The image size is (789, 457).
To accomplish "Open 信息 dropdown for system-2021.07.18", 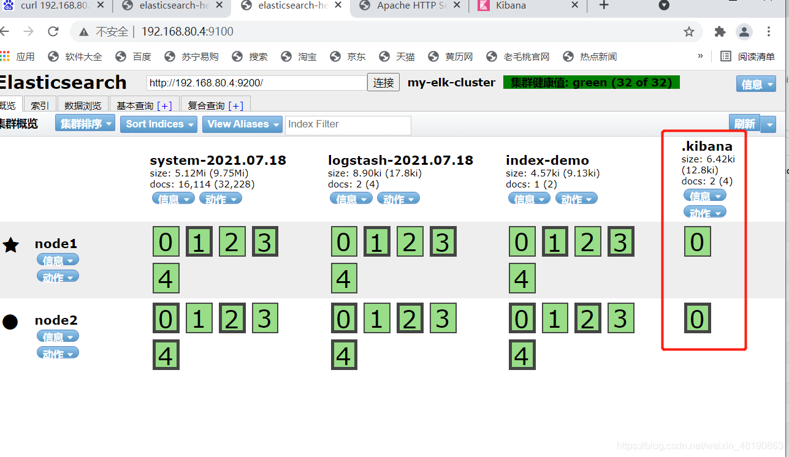I will (x=173, y=198).
